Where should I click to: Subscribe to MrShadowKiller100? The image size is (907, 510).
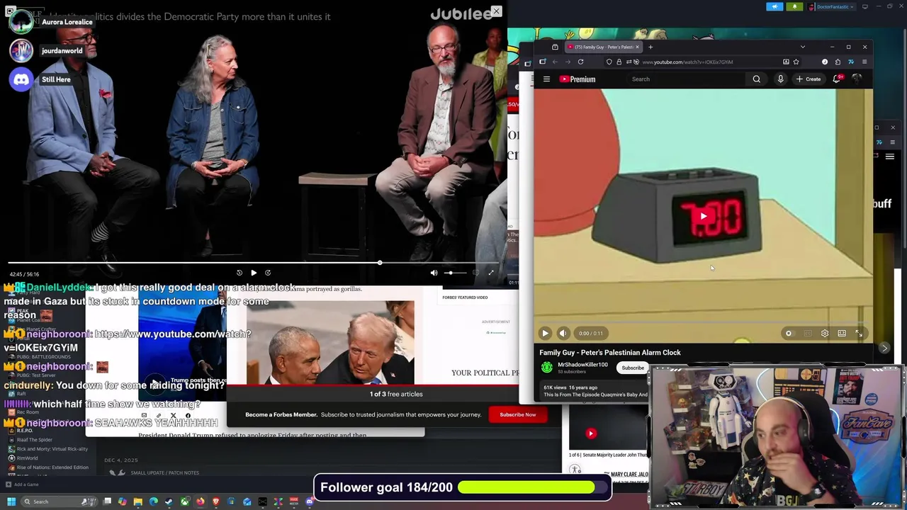[633, 368]
